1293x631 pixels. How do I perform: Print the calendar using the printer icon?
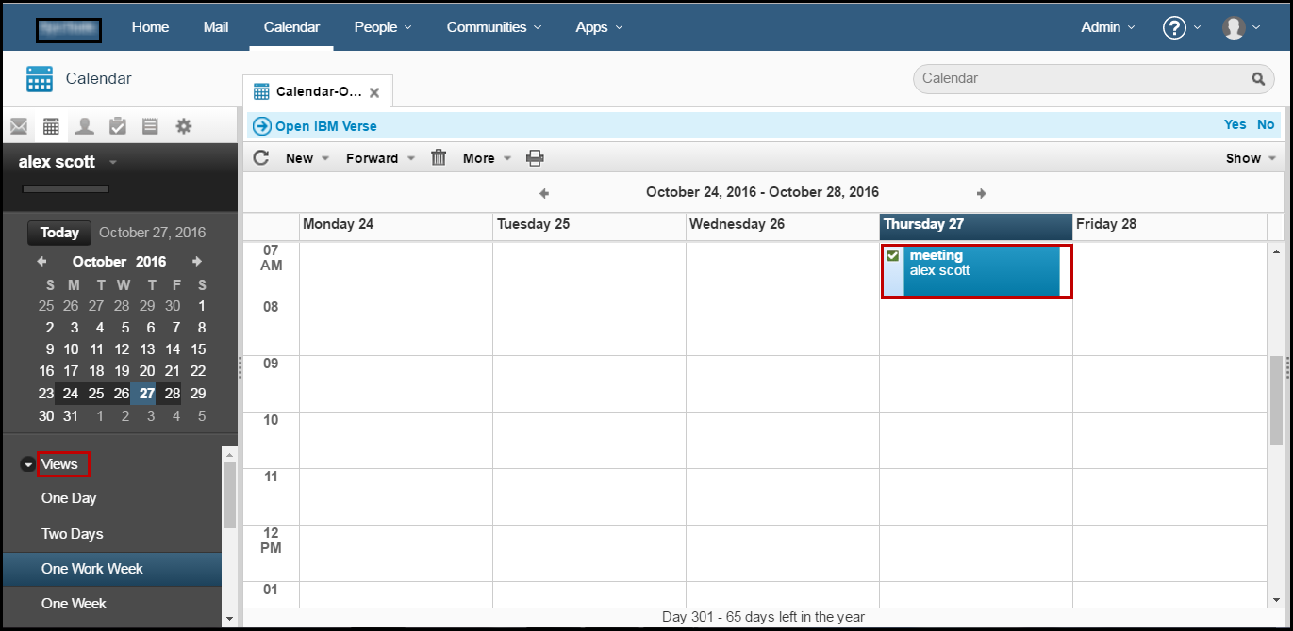tap(535, 157)
